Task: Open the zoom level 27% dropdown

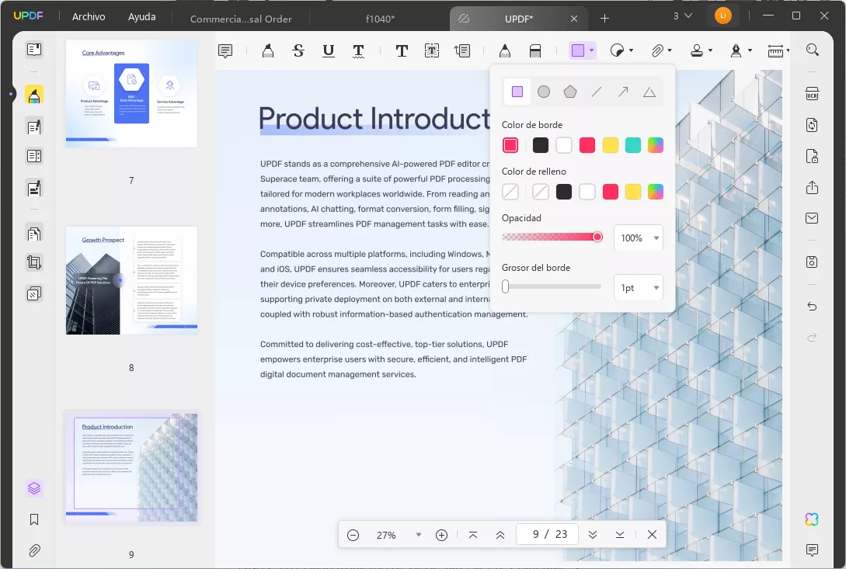Action: 419,535
